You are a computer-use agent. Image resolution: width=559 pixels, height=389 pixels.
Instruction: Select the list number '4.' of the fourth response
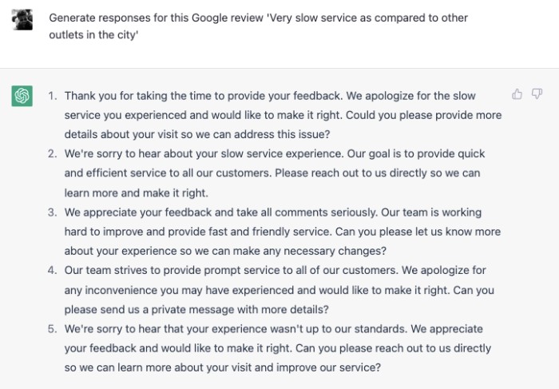coord(53,270)
